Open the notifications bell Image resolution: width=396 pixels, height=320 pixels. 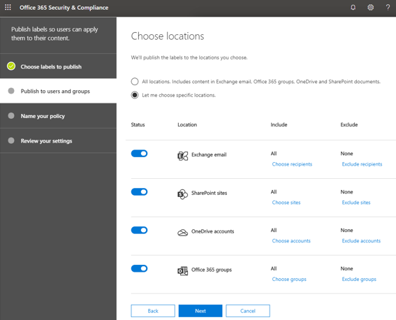[353, 7]
